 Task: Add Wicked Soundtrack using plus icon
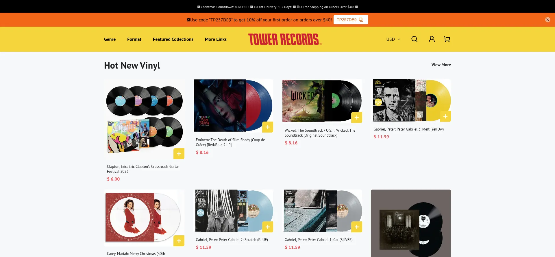pyautogui.click(x=357, y=118)
